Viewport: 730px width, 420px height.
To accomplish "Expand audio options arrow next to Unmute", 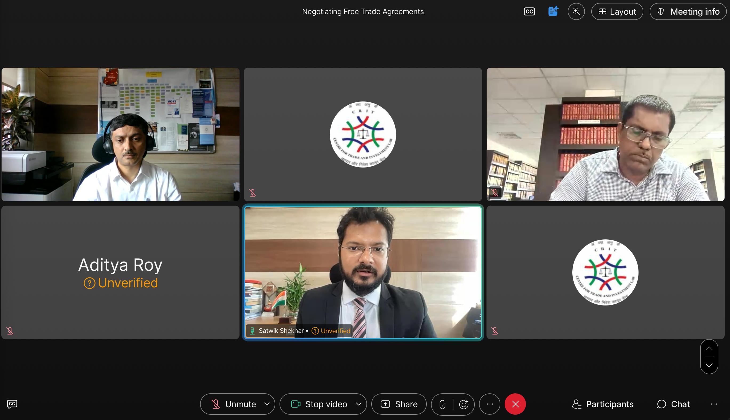I will 267,404.
